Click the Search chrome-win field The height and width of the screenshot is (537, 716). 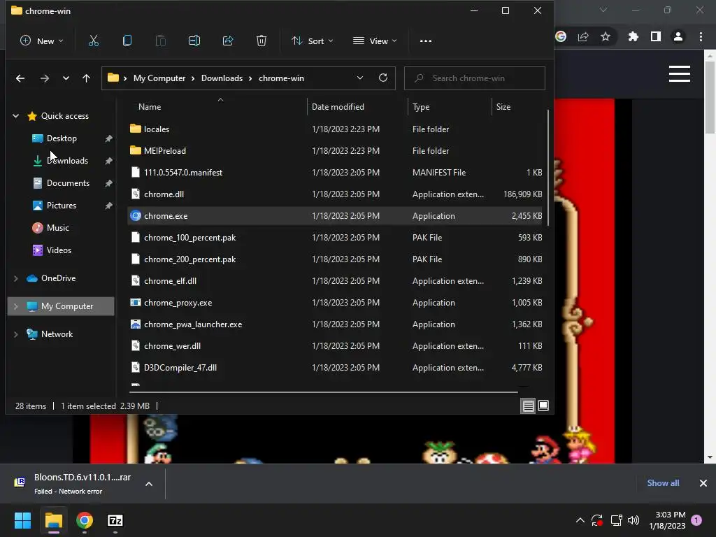tap(475, 78)
